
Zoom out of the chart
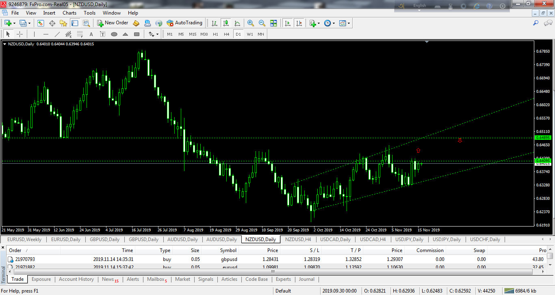262,23
